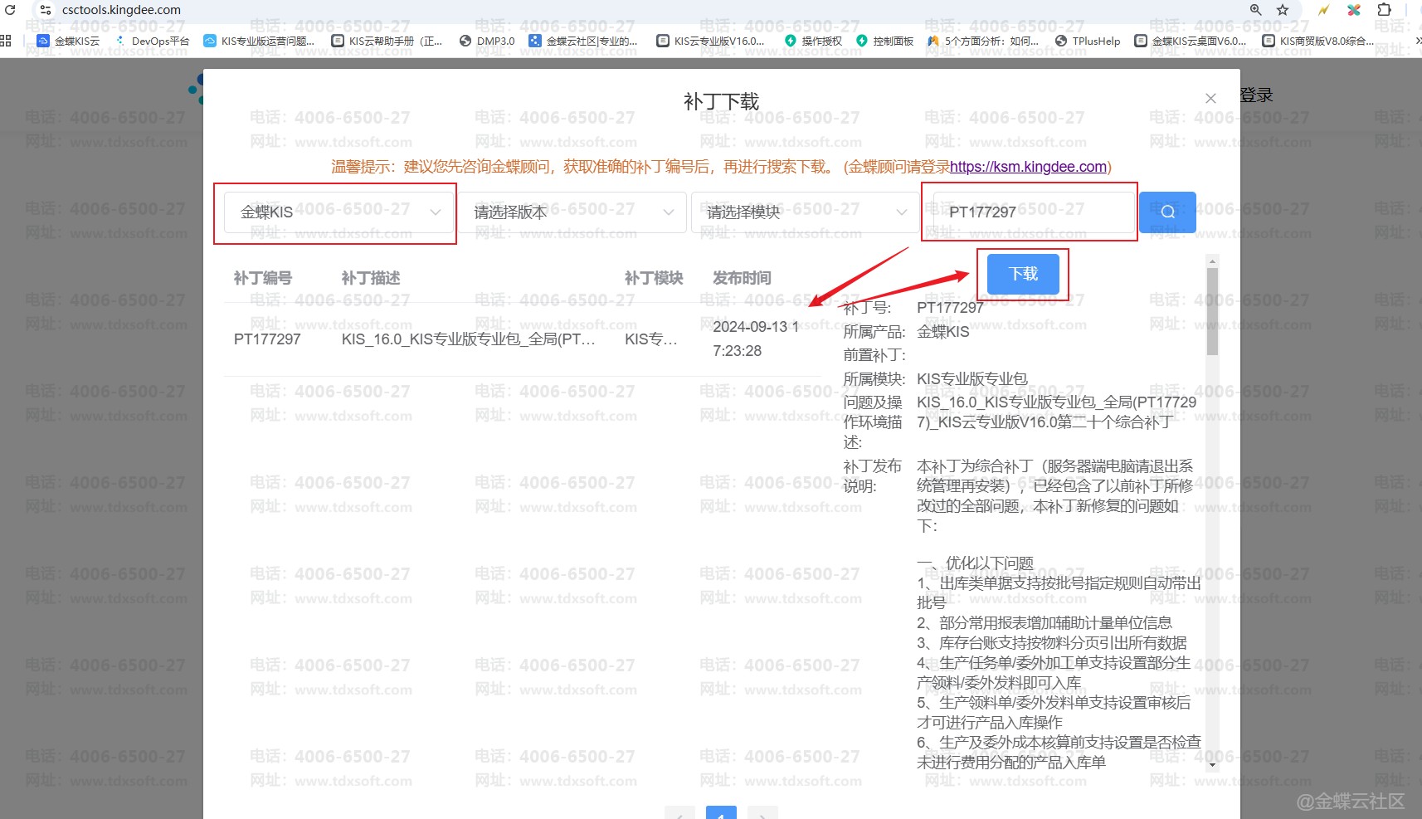This screenshot has width=1422, height=819.
Task: Expand the 请选择模块 dropdown
Action: (x=806, y=212)
